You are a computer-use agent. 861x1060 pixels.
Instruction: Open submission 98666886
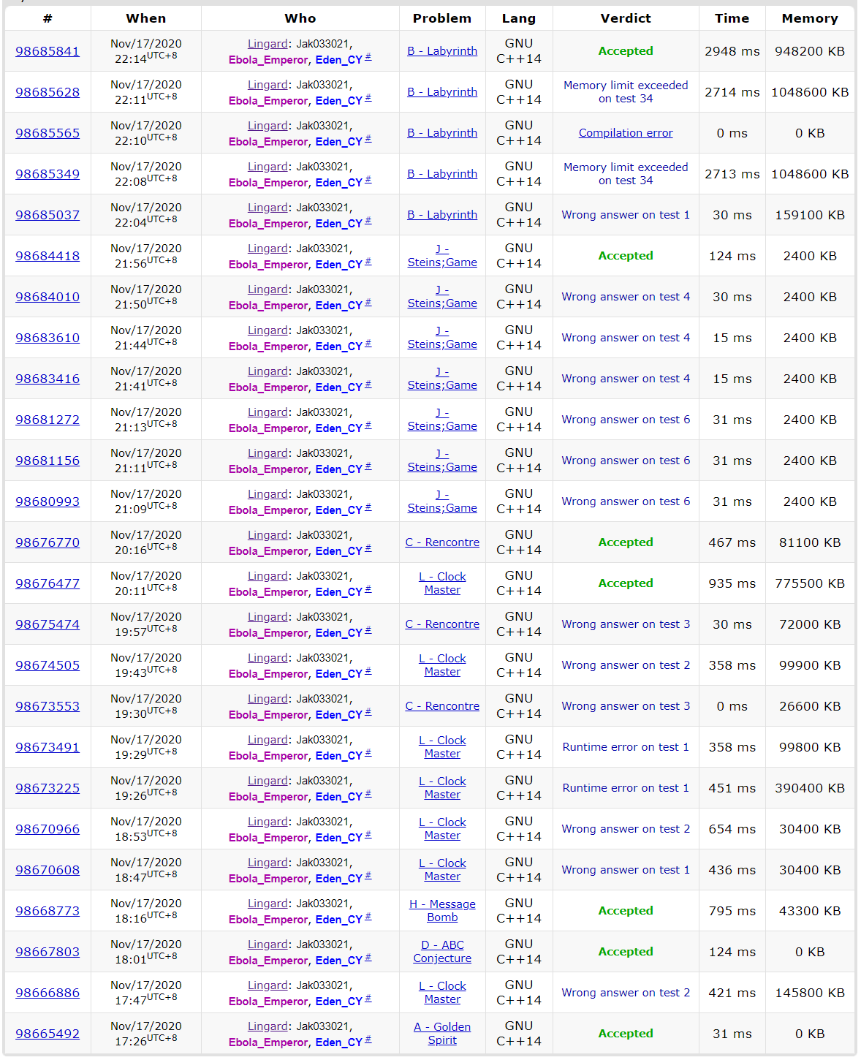[x=48, y=993]
